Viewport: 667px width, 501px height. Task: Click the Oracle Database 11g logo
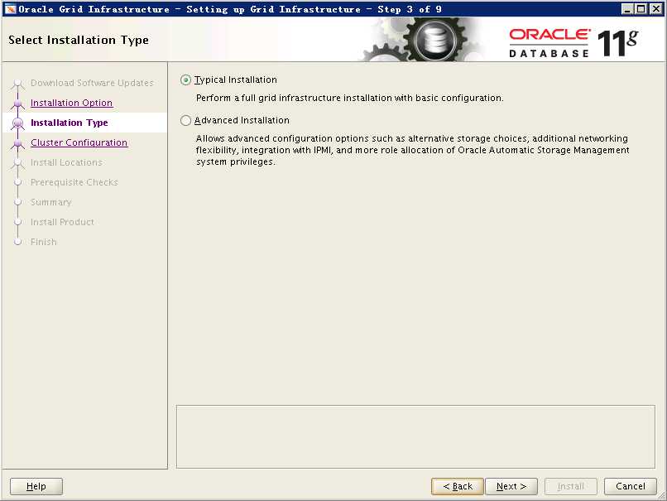[573, 42]
